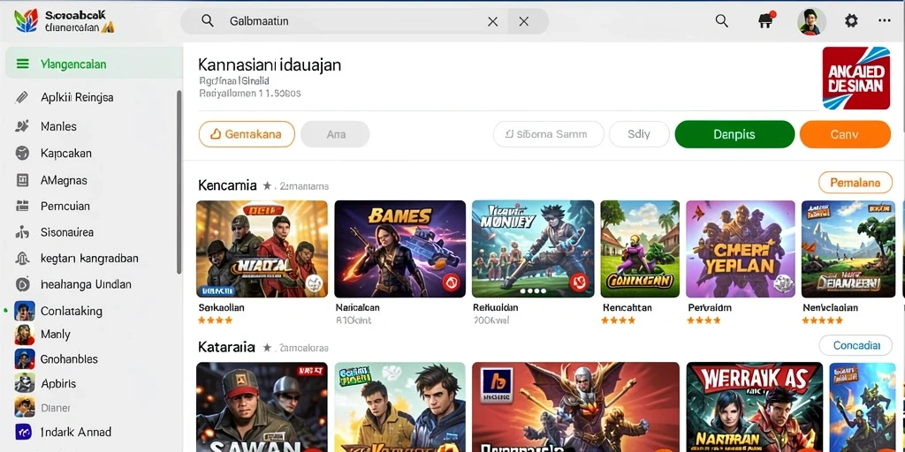This screenshot has width=905, height=452.
Task: Open the Sekaolian game thumbnail
Action: pos(262,249)
